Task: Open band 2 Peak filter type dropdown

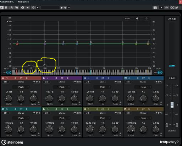Action: pos(62,87)
